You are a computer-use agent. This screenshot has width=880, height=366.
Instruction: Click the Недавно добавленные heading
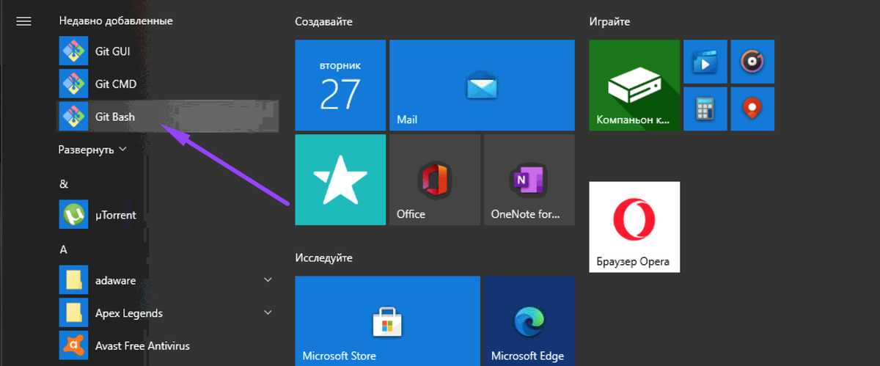[116, 22]
